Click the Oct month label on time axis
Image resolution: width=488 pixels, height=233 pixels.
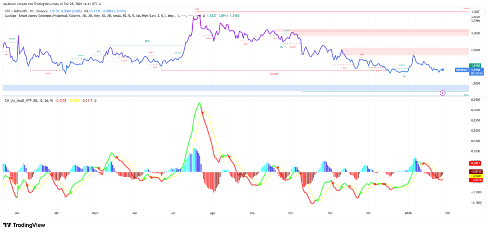pyautogui.click(x=290, y=212)
